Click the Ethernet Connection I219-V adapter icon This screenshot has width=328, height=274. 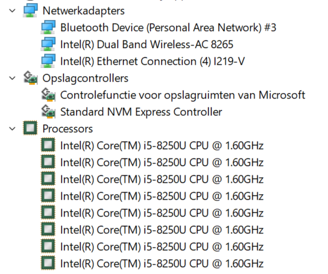click(x=48, y=61)
